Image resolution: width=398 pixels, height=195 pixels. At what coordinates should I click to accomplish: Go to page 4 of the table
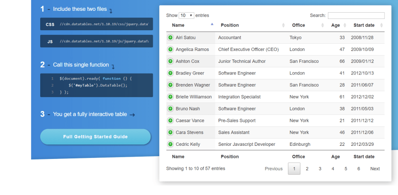(333, 169)
